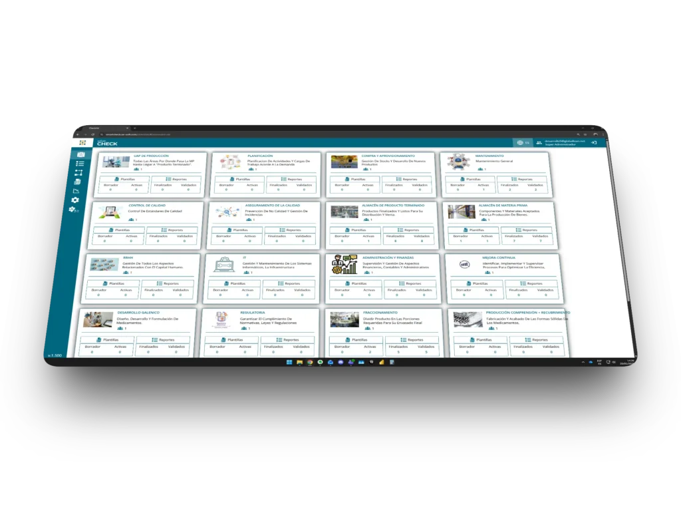Image resolution: width=681 pixels, height=511 pixels.
Task: Click the app logo grid icon
Action: tap(83, 142)
